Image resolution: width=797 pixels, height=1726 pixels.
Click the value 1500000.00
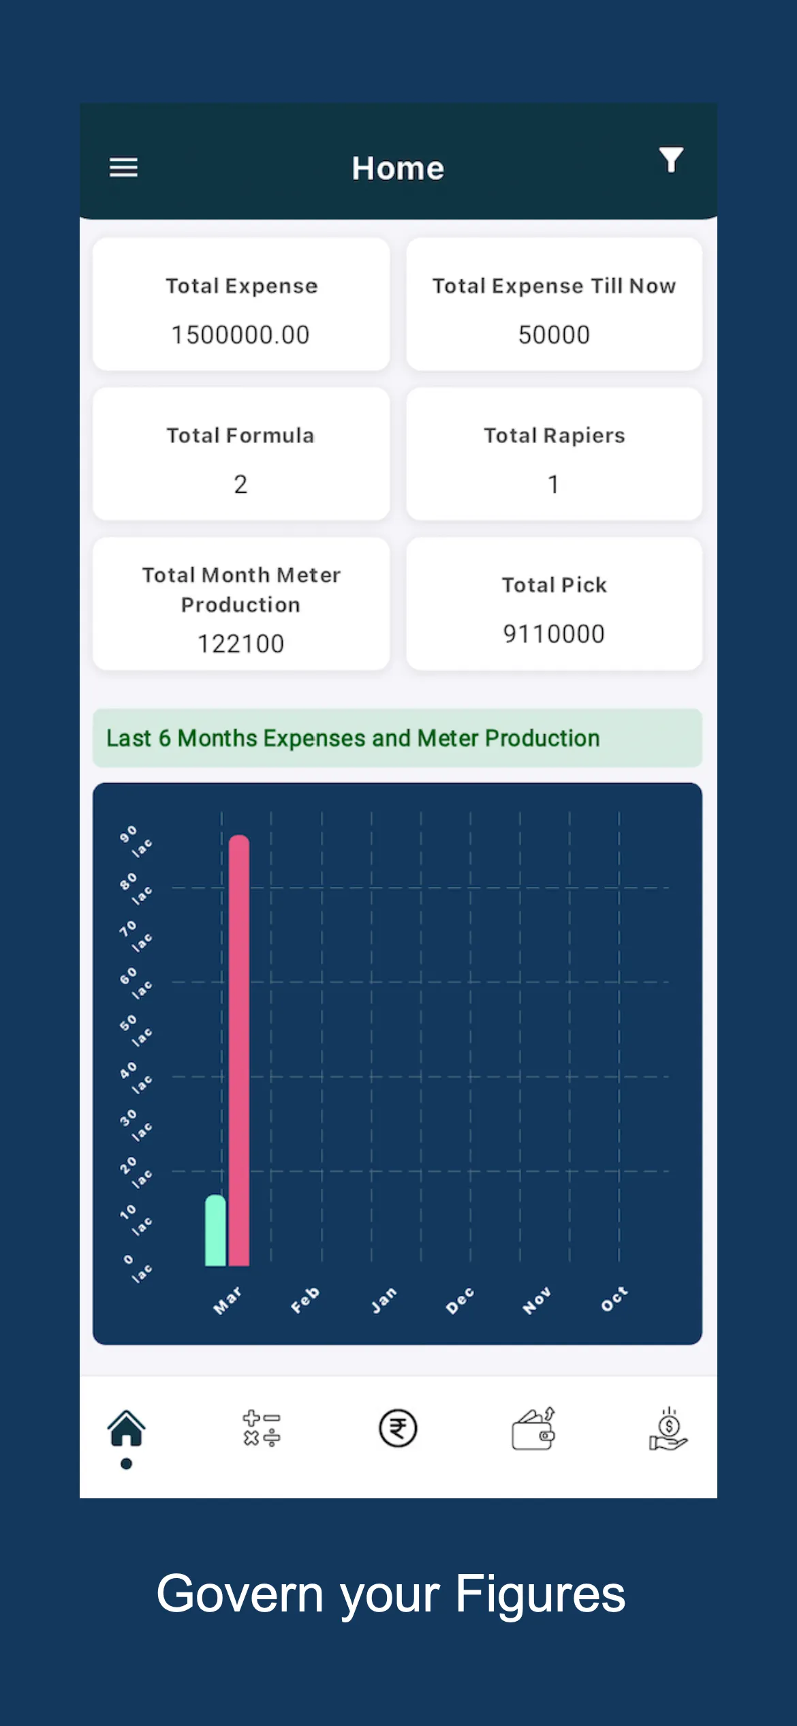[x=240, y=335]
